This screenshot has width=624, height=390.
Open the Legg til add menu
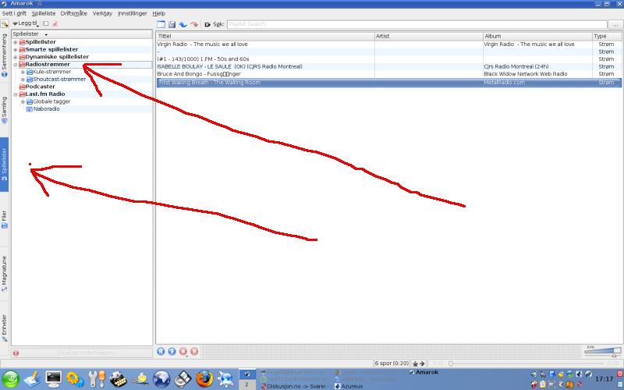26,23
